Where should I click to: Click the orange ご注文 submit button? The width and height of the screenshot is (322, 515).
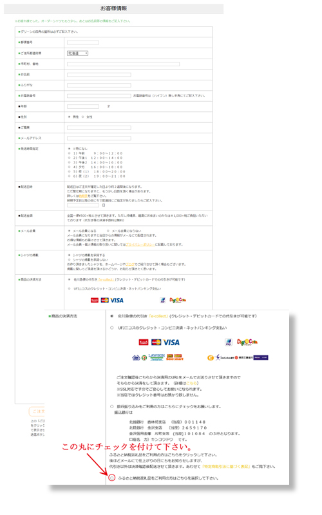click(37, 411)
